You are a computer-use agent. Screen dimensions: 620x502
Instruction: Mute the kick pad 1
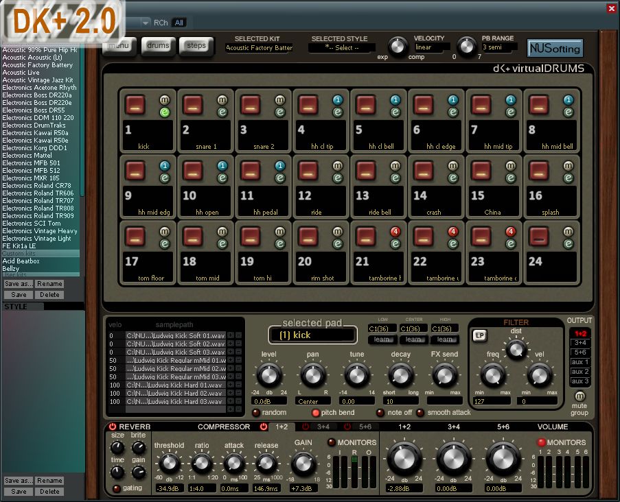(x=164, y=100)
